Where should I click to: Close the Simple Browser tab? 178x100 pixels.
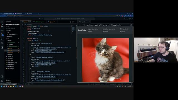click(x=90, y=22)
